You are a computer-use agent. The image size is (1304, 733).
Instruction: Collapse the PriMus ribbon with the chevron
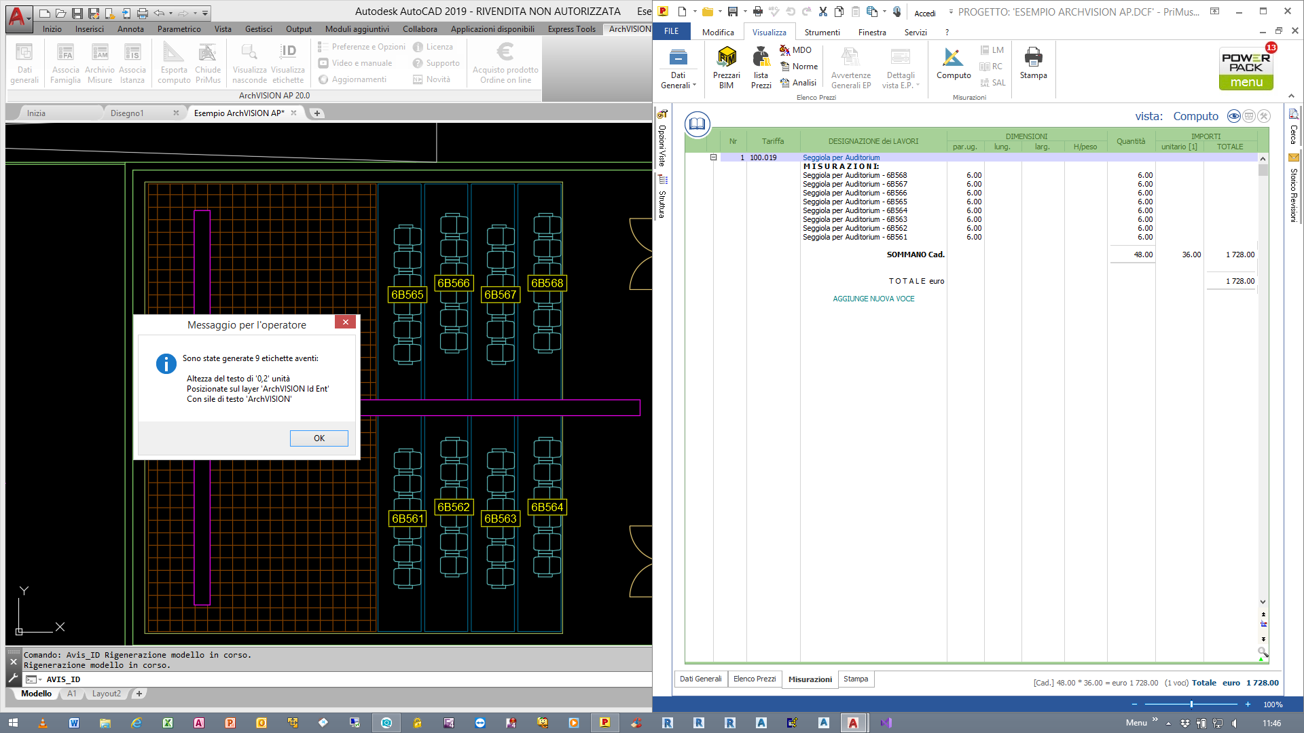pos(1292,96)
